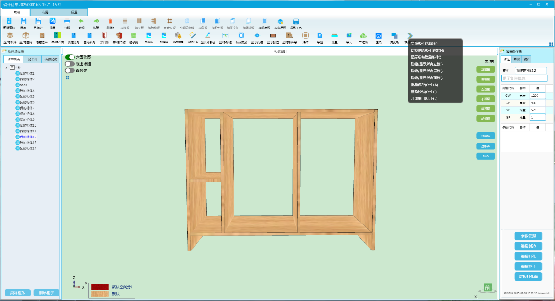Choose 显示所有隐藏板件 menu entry

(426, 57)
